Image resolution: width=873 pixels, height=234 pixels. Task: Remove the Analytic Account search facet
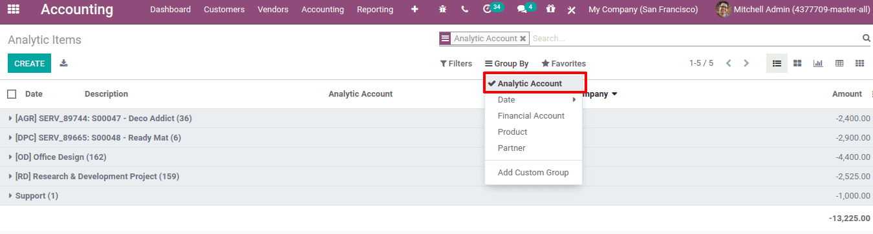[x=523, y=39]
